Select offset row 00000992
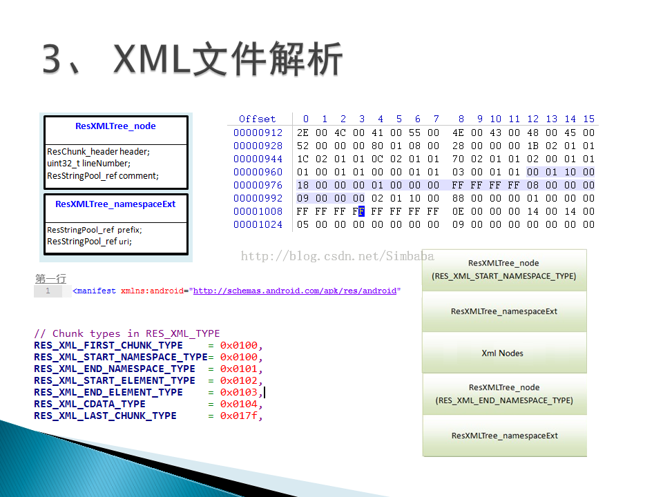 (x=414, y=198)
